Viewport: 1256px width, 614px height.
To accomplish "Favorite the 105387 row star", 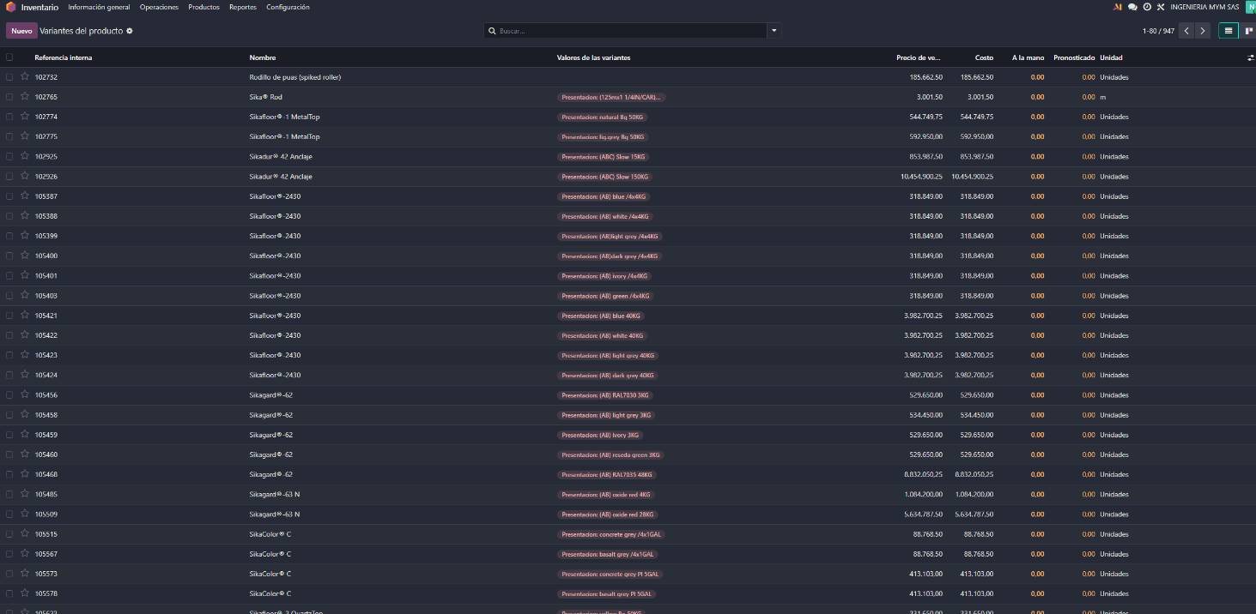I will (25, 196).
